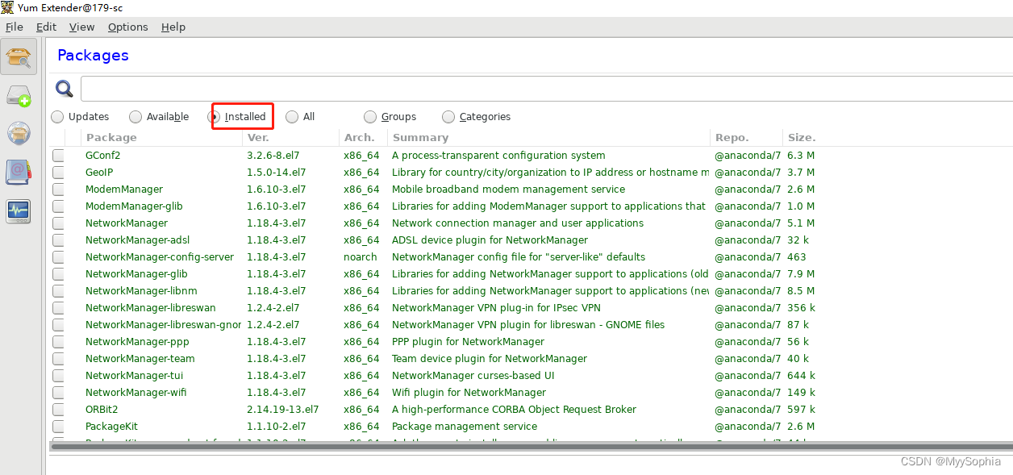
Task: Select the Available radio button
Action: pos(135,117)
